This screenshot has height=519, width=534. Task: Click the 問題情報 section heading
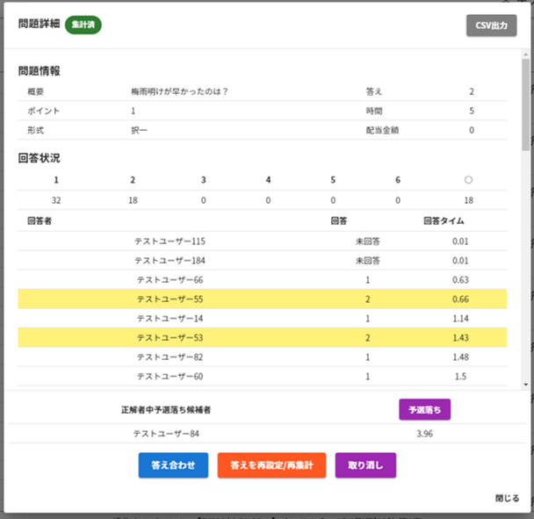40,71
